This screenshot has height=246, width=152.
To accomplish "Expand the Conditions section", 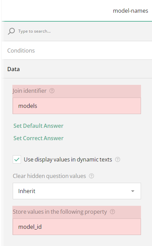I will click(x=77, y=51).
